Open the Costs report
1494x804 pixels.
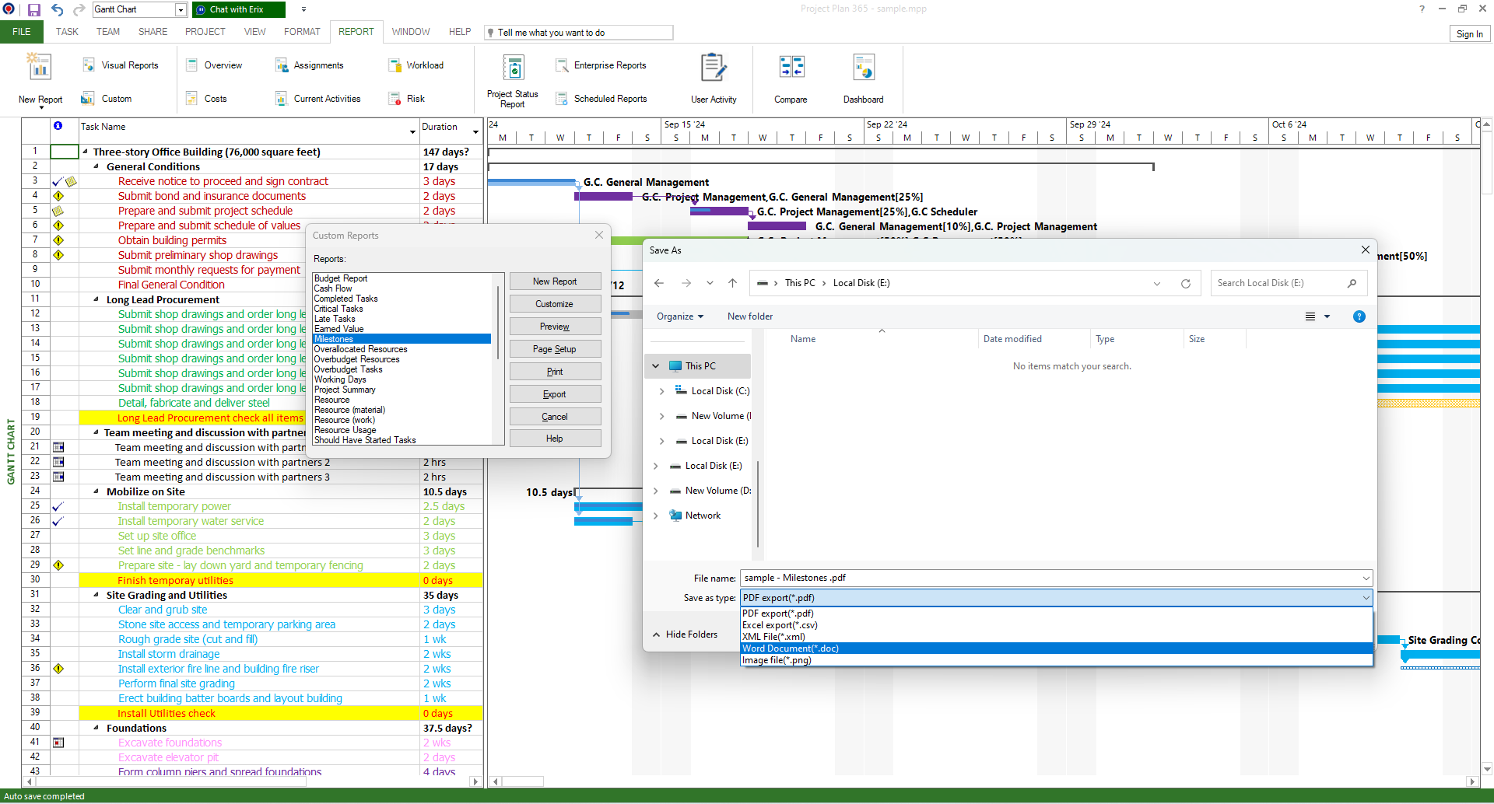coord(205,98)
